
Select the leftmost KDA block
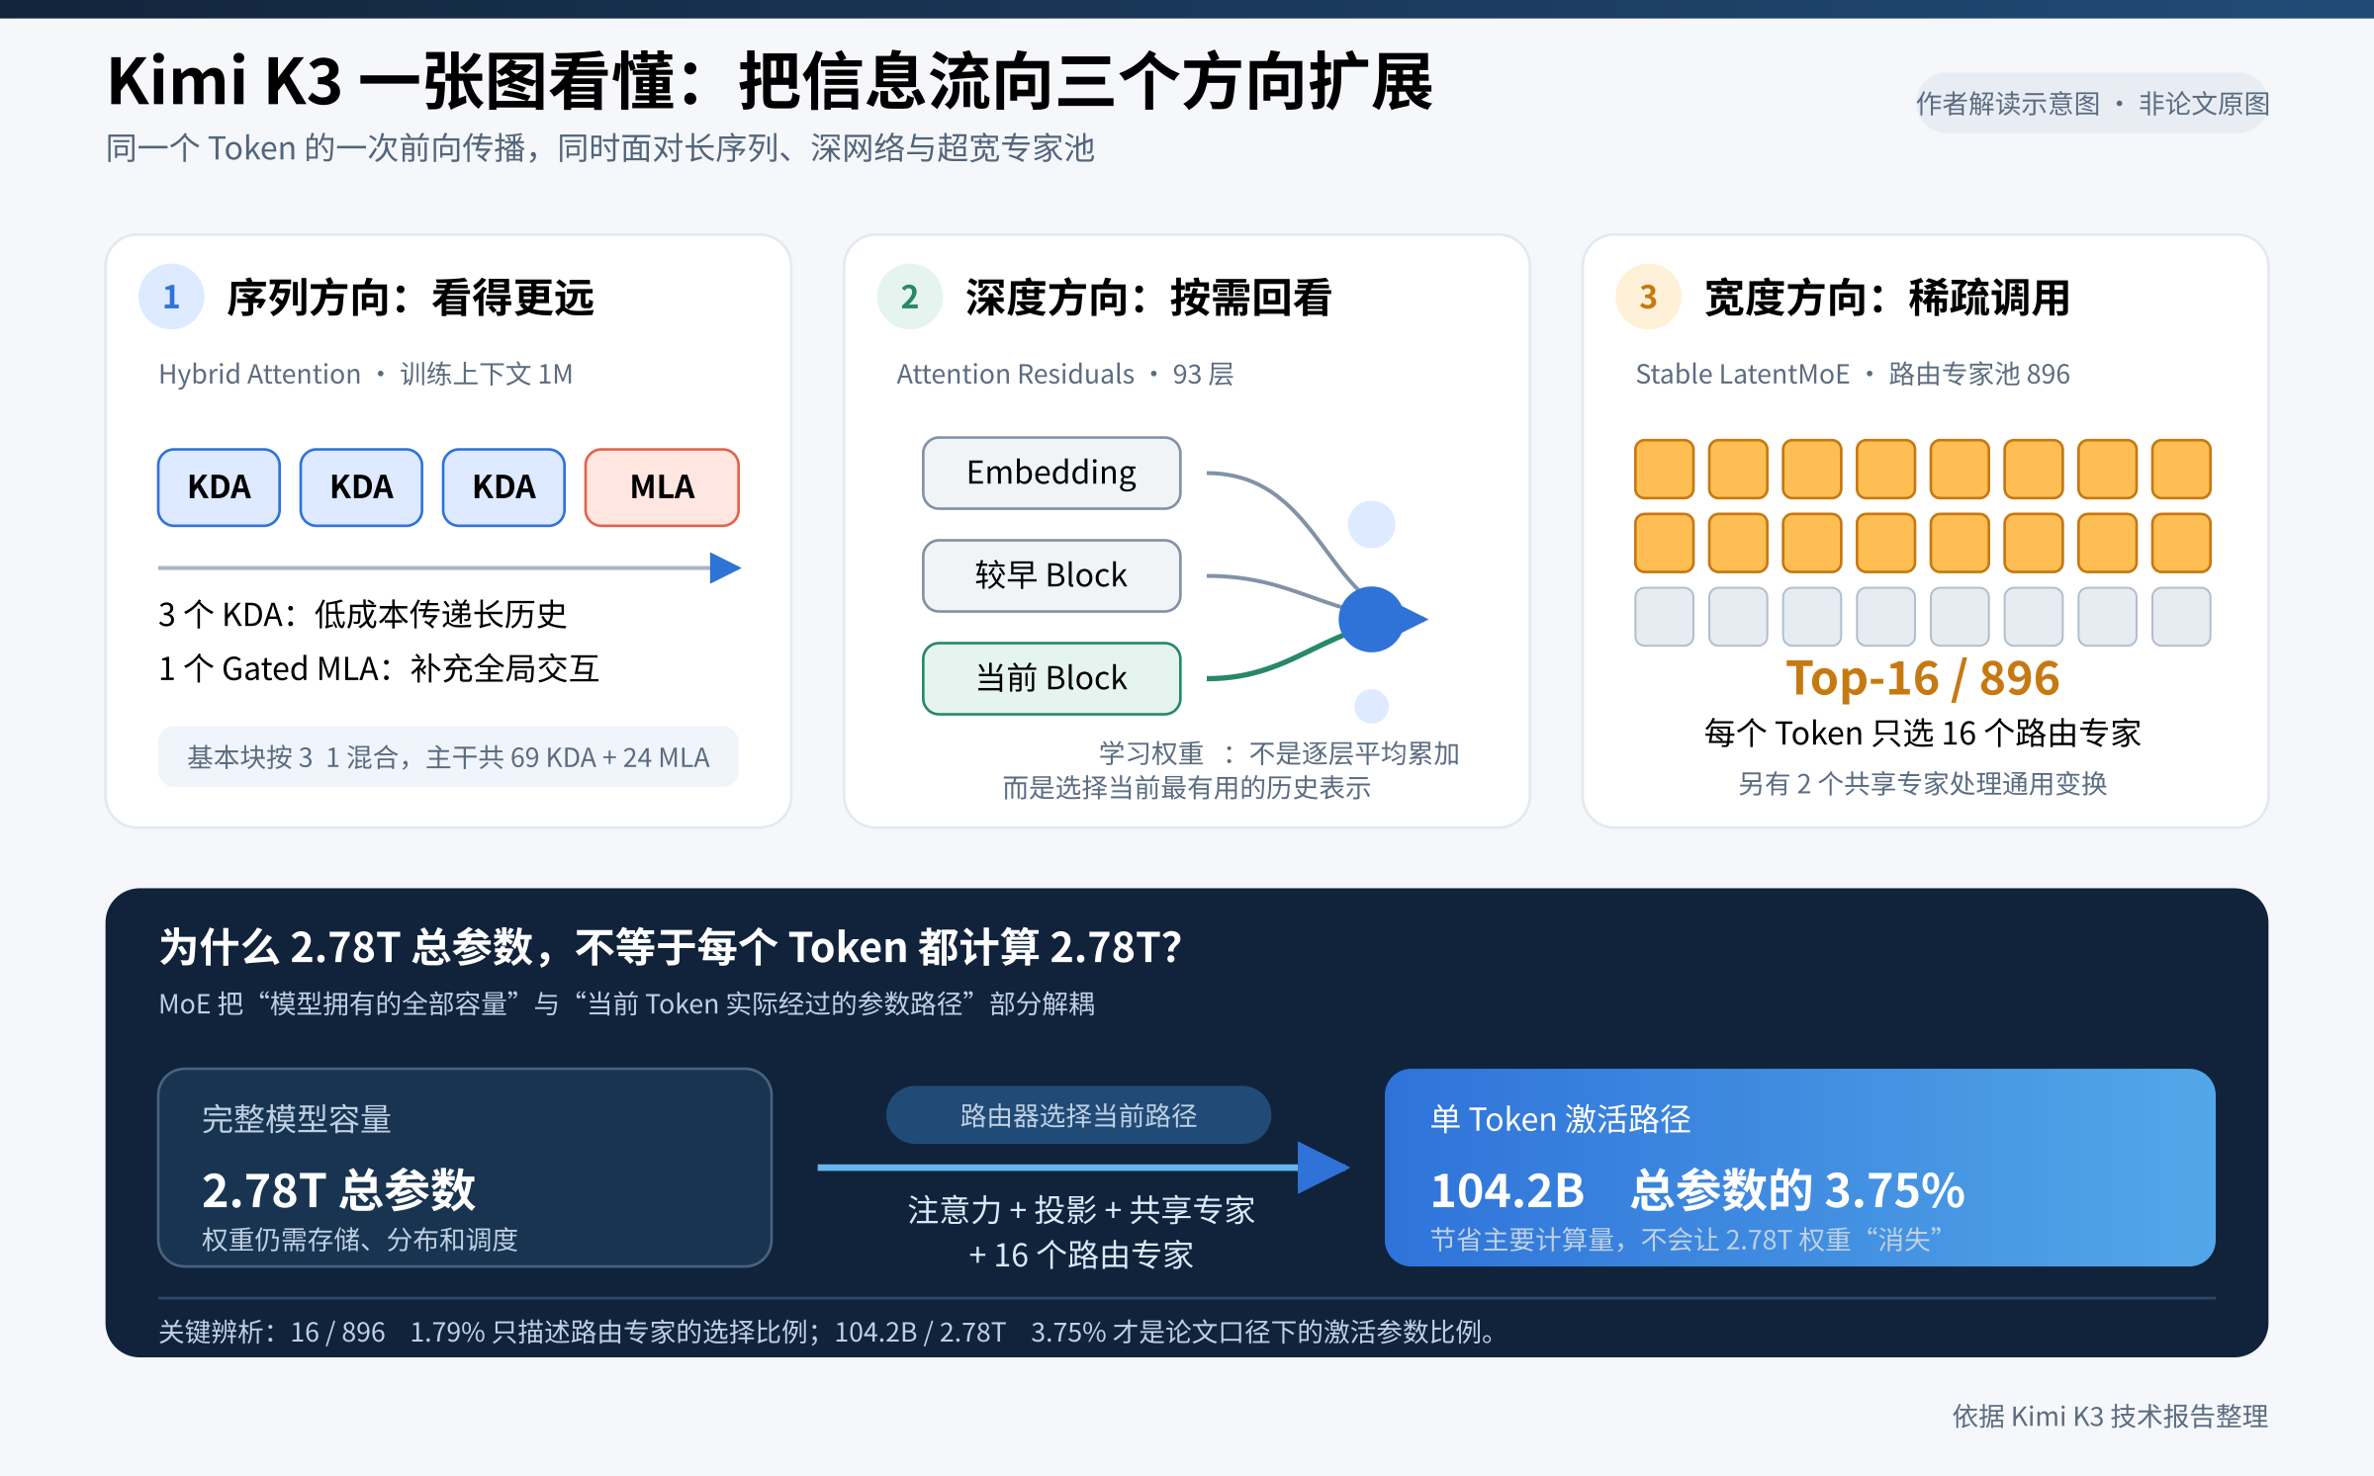point(219,487)
